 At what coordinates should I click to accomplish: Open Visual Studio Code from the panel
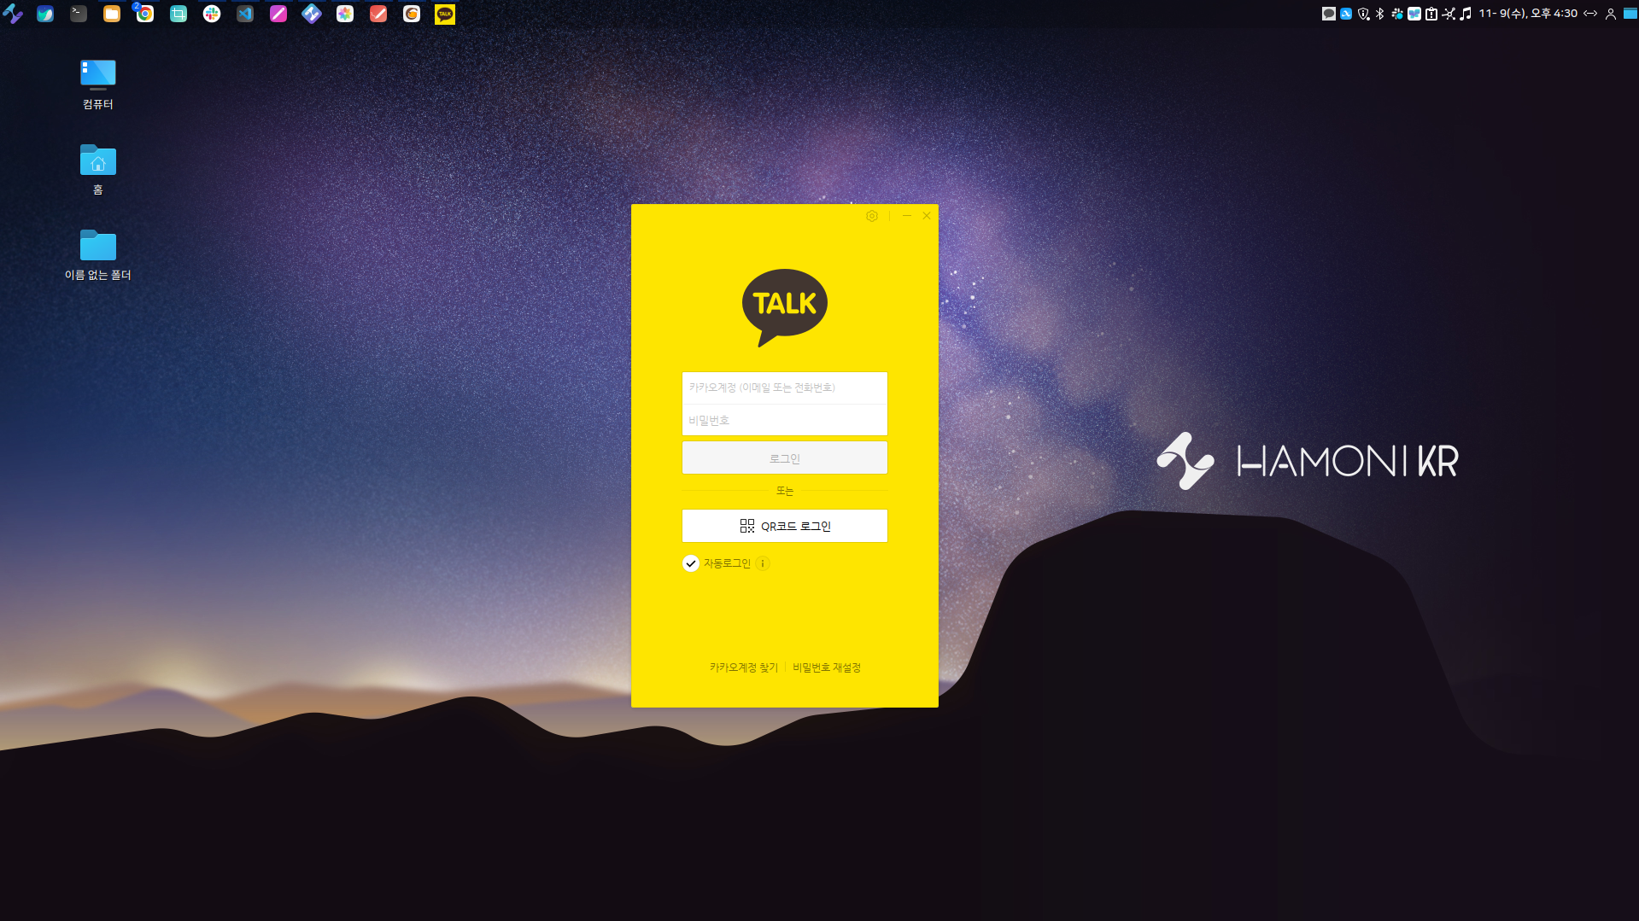[x=245, y=14]
